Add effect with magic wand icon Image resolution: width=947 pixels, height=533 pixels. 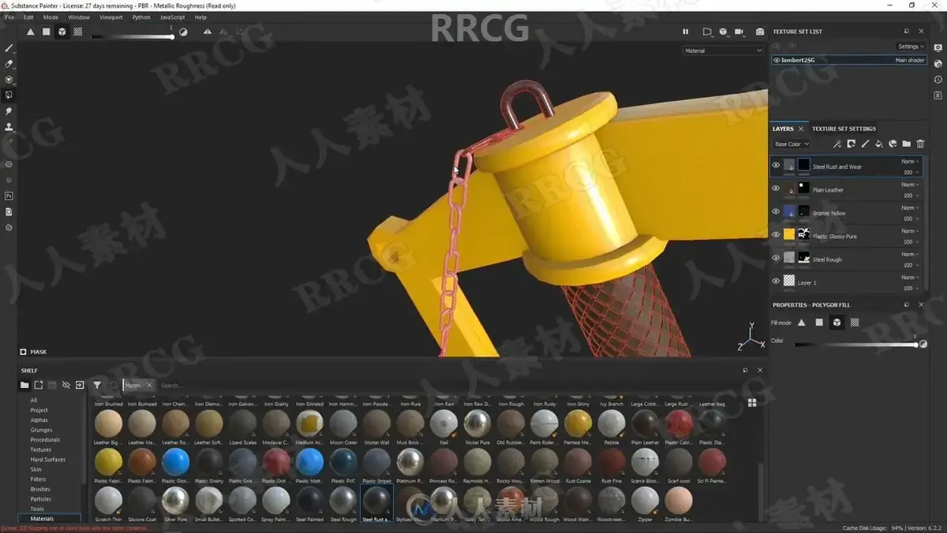click(837, 144)
